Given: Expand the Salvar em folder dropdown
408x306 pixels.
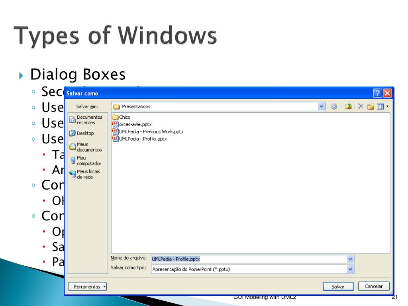Looking at the screenshot, I should [x=322, y=106].
